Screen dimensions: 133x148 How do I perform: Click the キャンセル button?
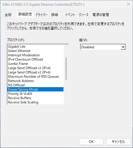coord(118,142)
